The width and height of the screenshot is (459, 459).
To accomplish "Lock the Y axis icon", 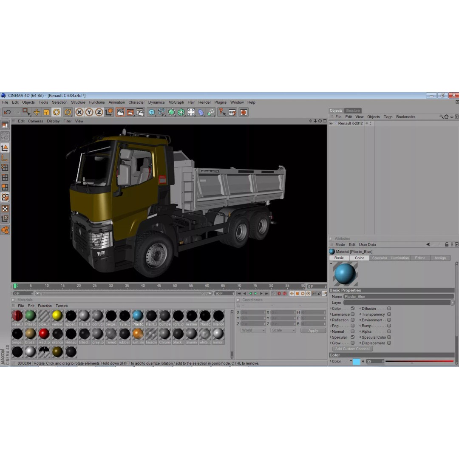I will click(89, 112).
